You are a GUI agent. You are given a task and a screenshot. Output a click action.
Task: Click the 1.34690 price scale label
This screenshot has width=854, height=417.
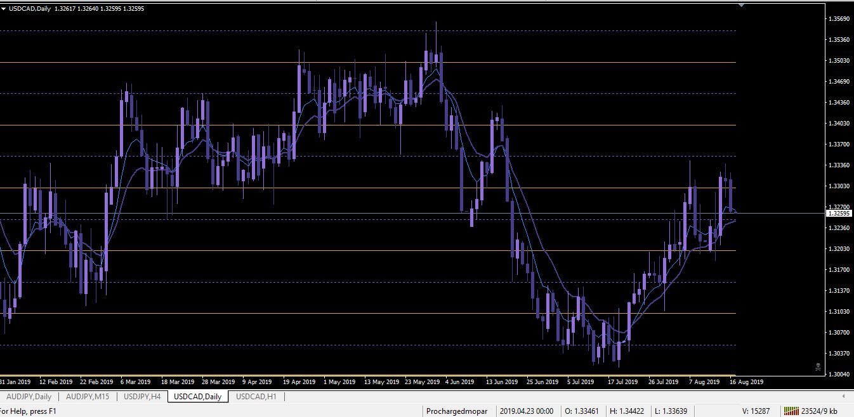[x=839, y=82]
